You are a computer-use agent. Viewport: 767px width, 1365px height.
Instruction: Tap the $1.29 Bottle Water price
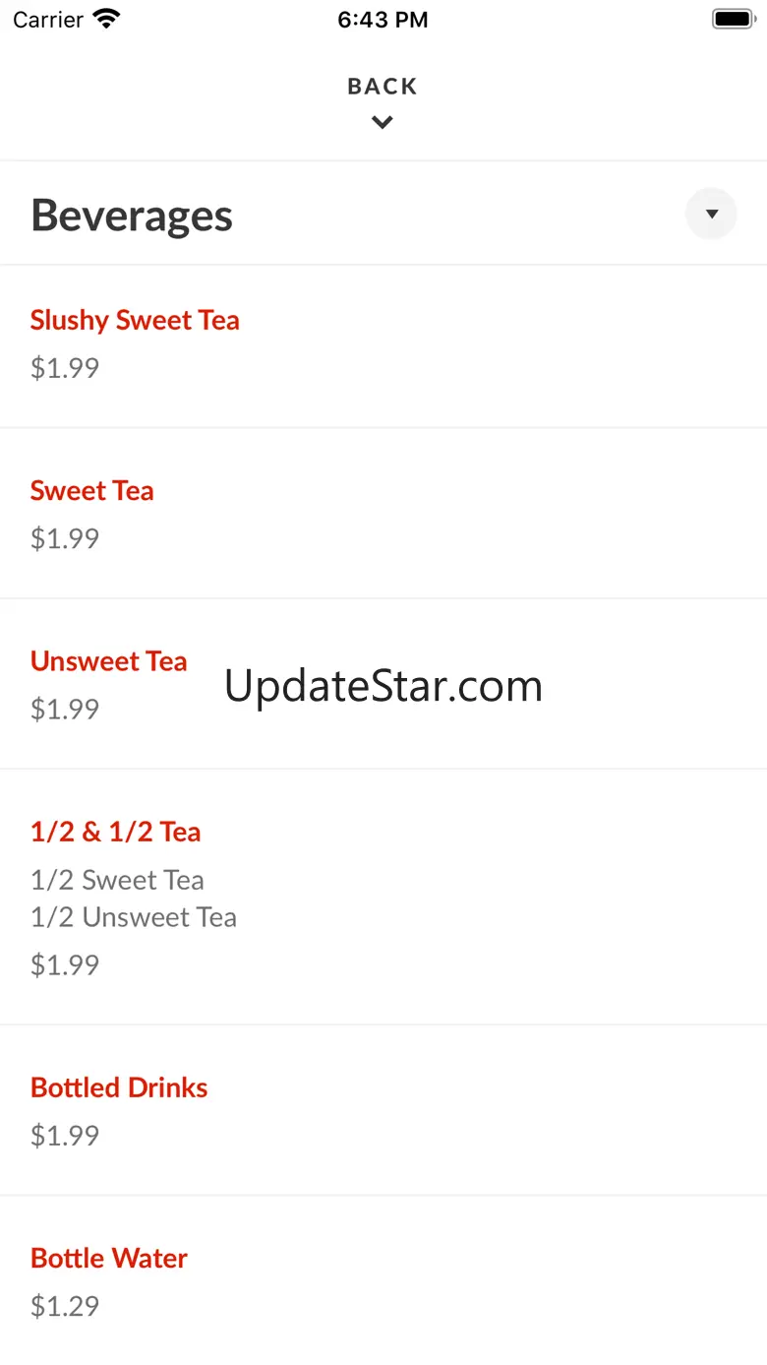click(x=65, y=1306)
